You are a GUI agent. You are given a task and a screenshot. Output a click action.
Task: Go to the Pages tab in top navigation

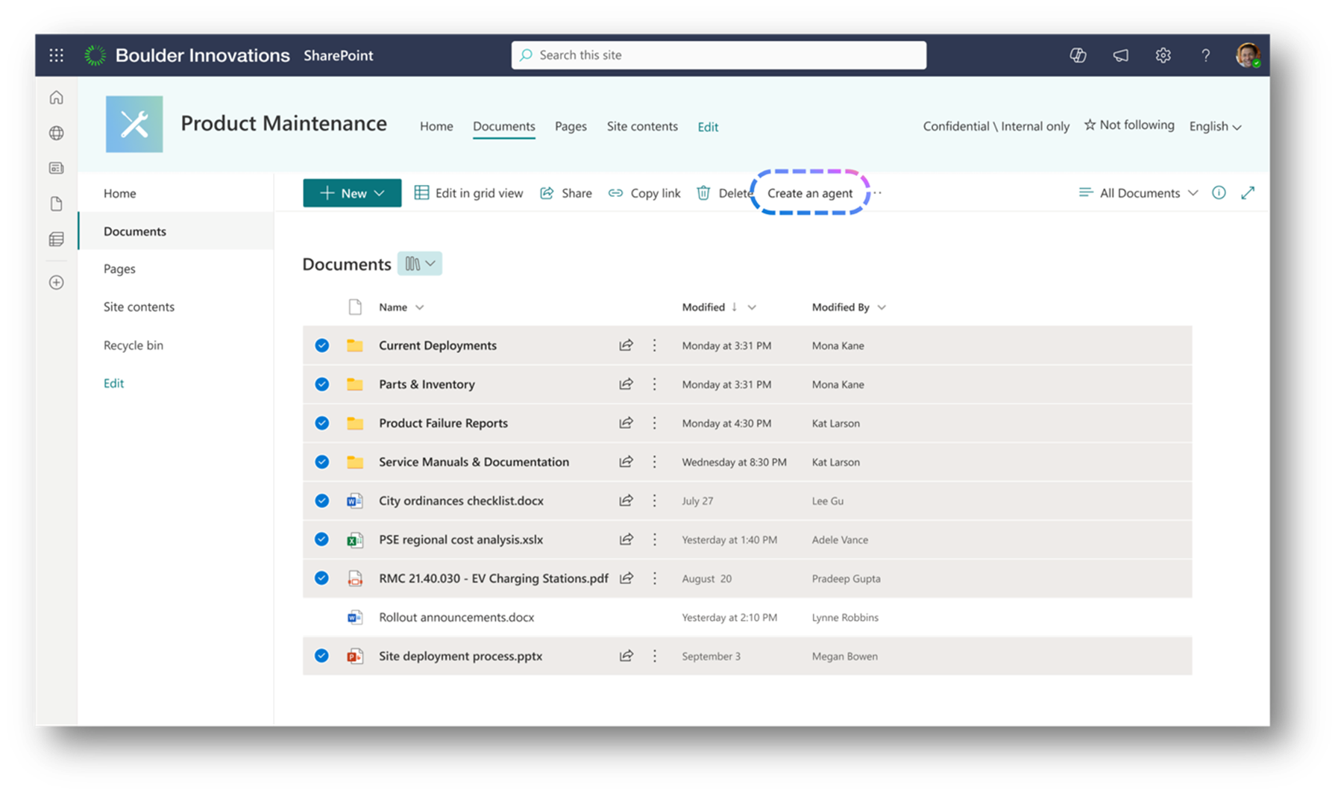click(x=571, y=127)
